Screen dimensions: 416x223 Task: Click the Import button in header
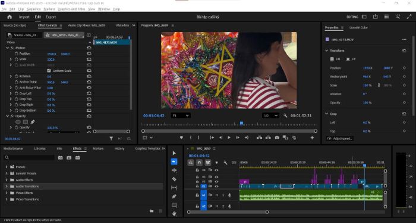[x=24, y=17]
